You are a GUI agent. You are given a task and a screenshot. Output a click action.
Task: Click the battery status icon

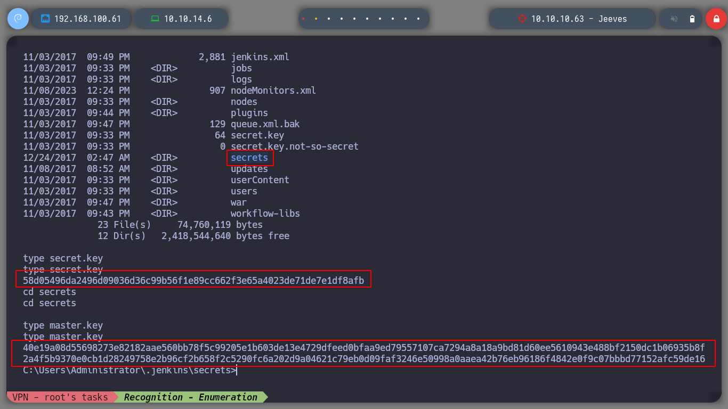tap(692, 19)
